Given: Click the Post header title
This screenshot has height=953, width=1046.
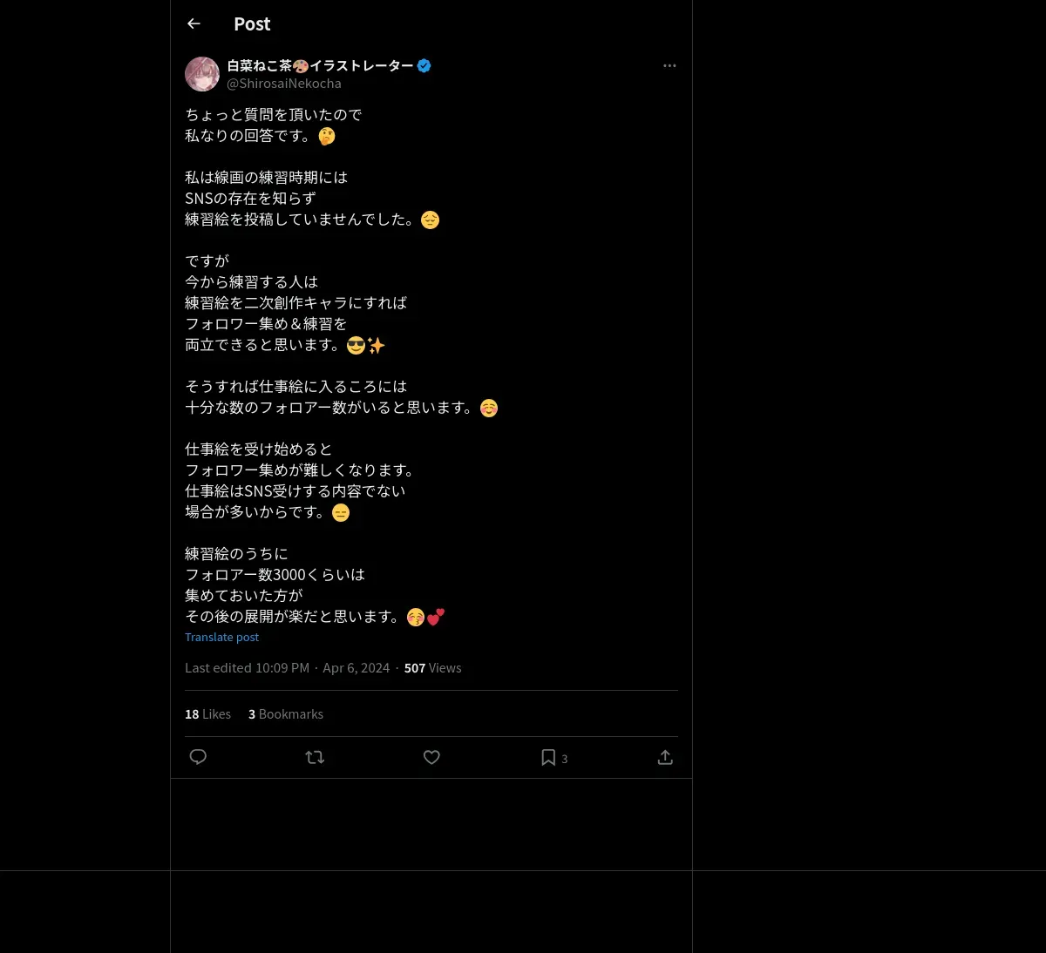Looking at the screenshot, I should (252, 24).
